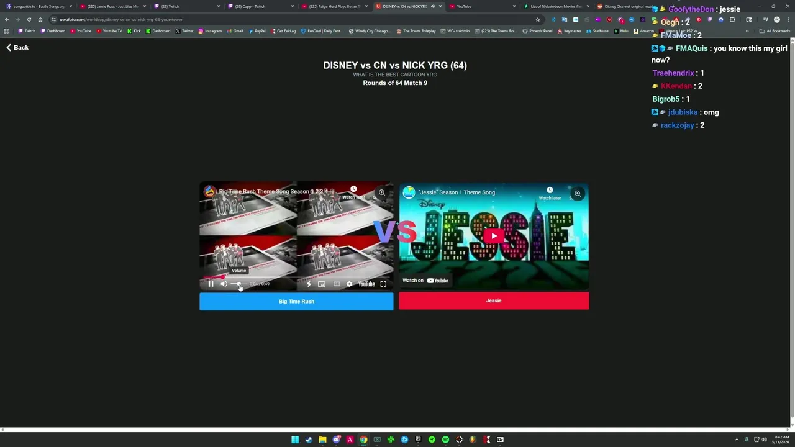Open Spotify from taskbar
795x447 pixels.
[x=445, y=440]
